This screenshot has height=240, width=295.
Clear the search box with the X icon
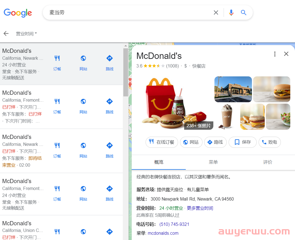[216, 12]
